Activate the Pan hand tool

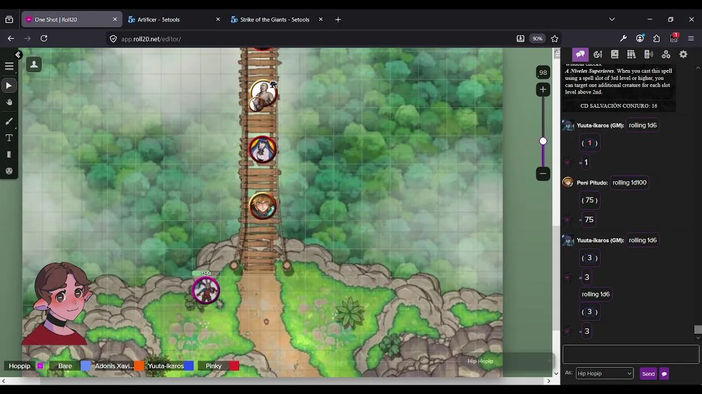9,102
